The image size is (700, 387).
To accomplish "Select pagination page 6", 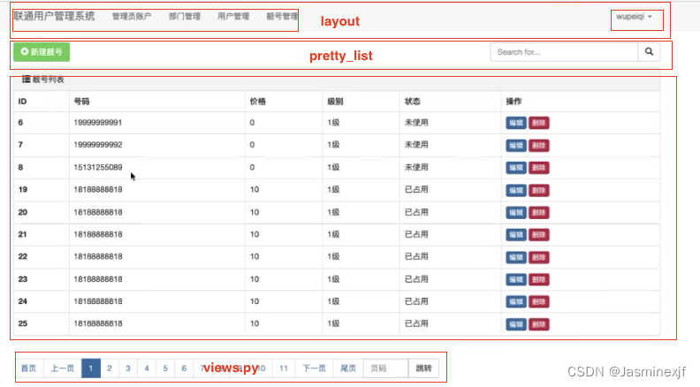I will click(x=184, y=368).
